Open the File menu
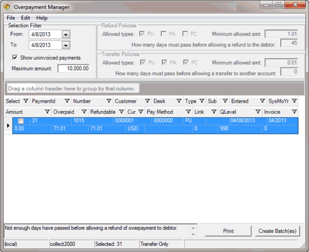This screenshot has height=252, width=309. 11,18
